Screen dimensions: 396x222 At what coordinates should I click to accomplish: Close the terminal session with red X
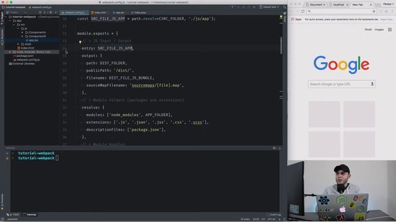pos(7,158)
